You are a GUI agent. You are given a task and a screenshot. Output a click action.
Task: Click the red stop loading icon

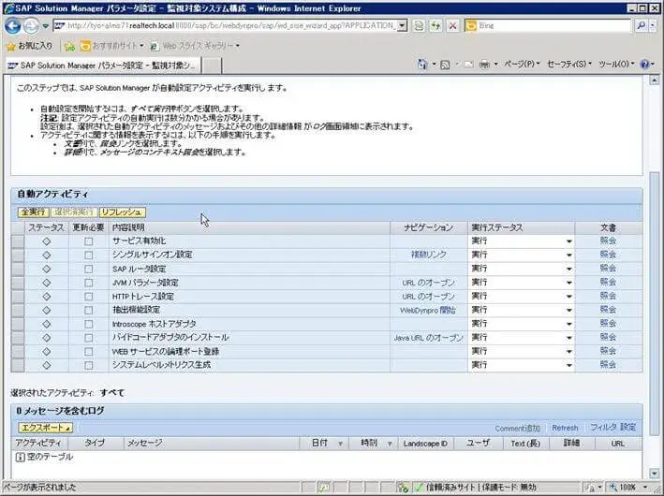pos(452,26)
